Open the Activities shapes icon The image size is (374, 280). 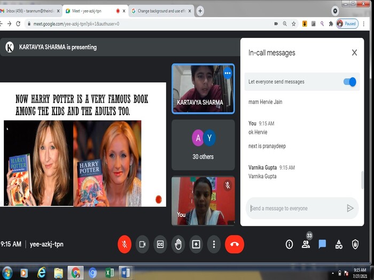(339, 244)
